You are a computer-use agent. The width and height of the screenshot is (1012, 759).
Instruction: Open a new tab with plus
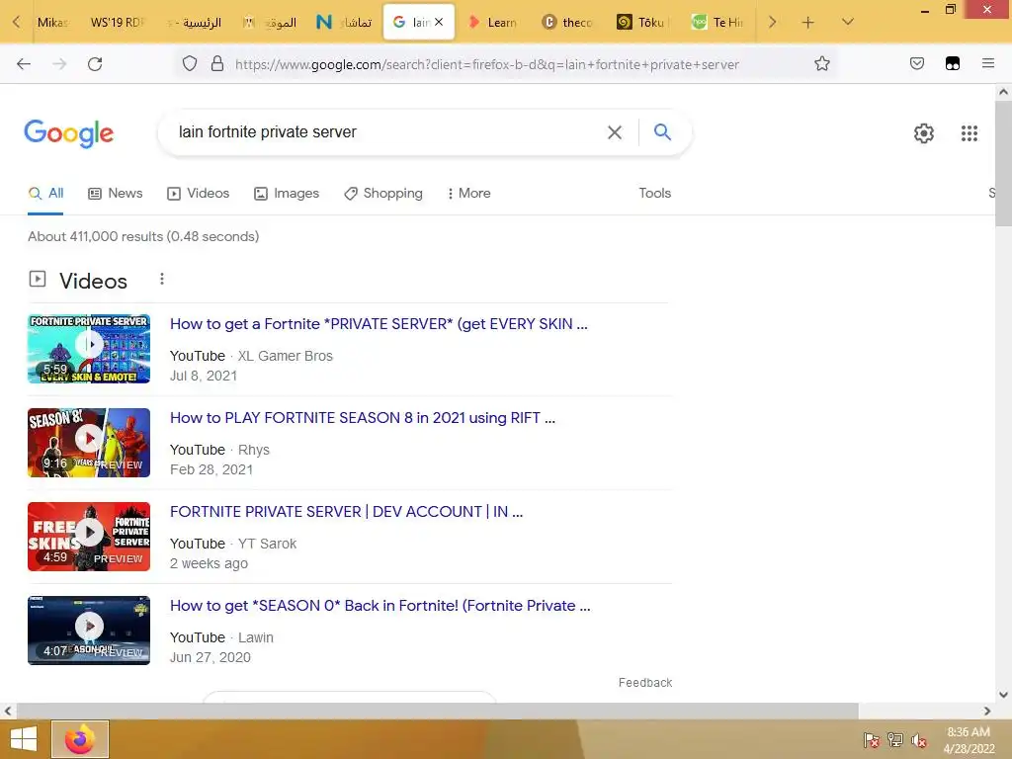807,23
